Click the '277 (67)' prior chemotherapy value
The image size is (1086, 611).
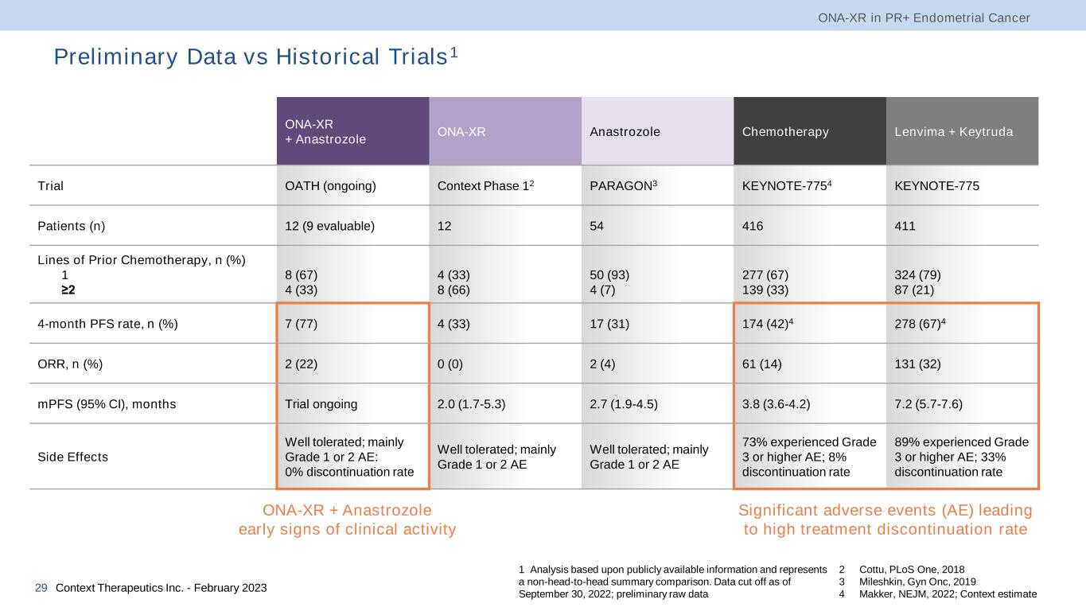[x=766, y=275]
